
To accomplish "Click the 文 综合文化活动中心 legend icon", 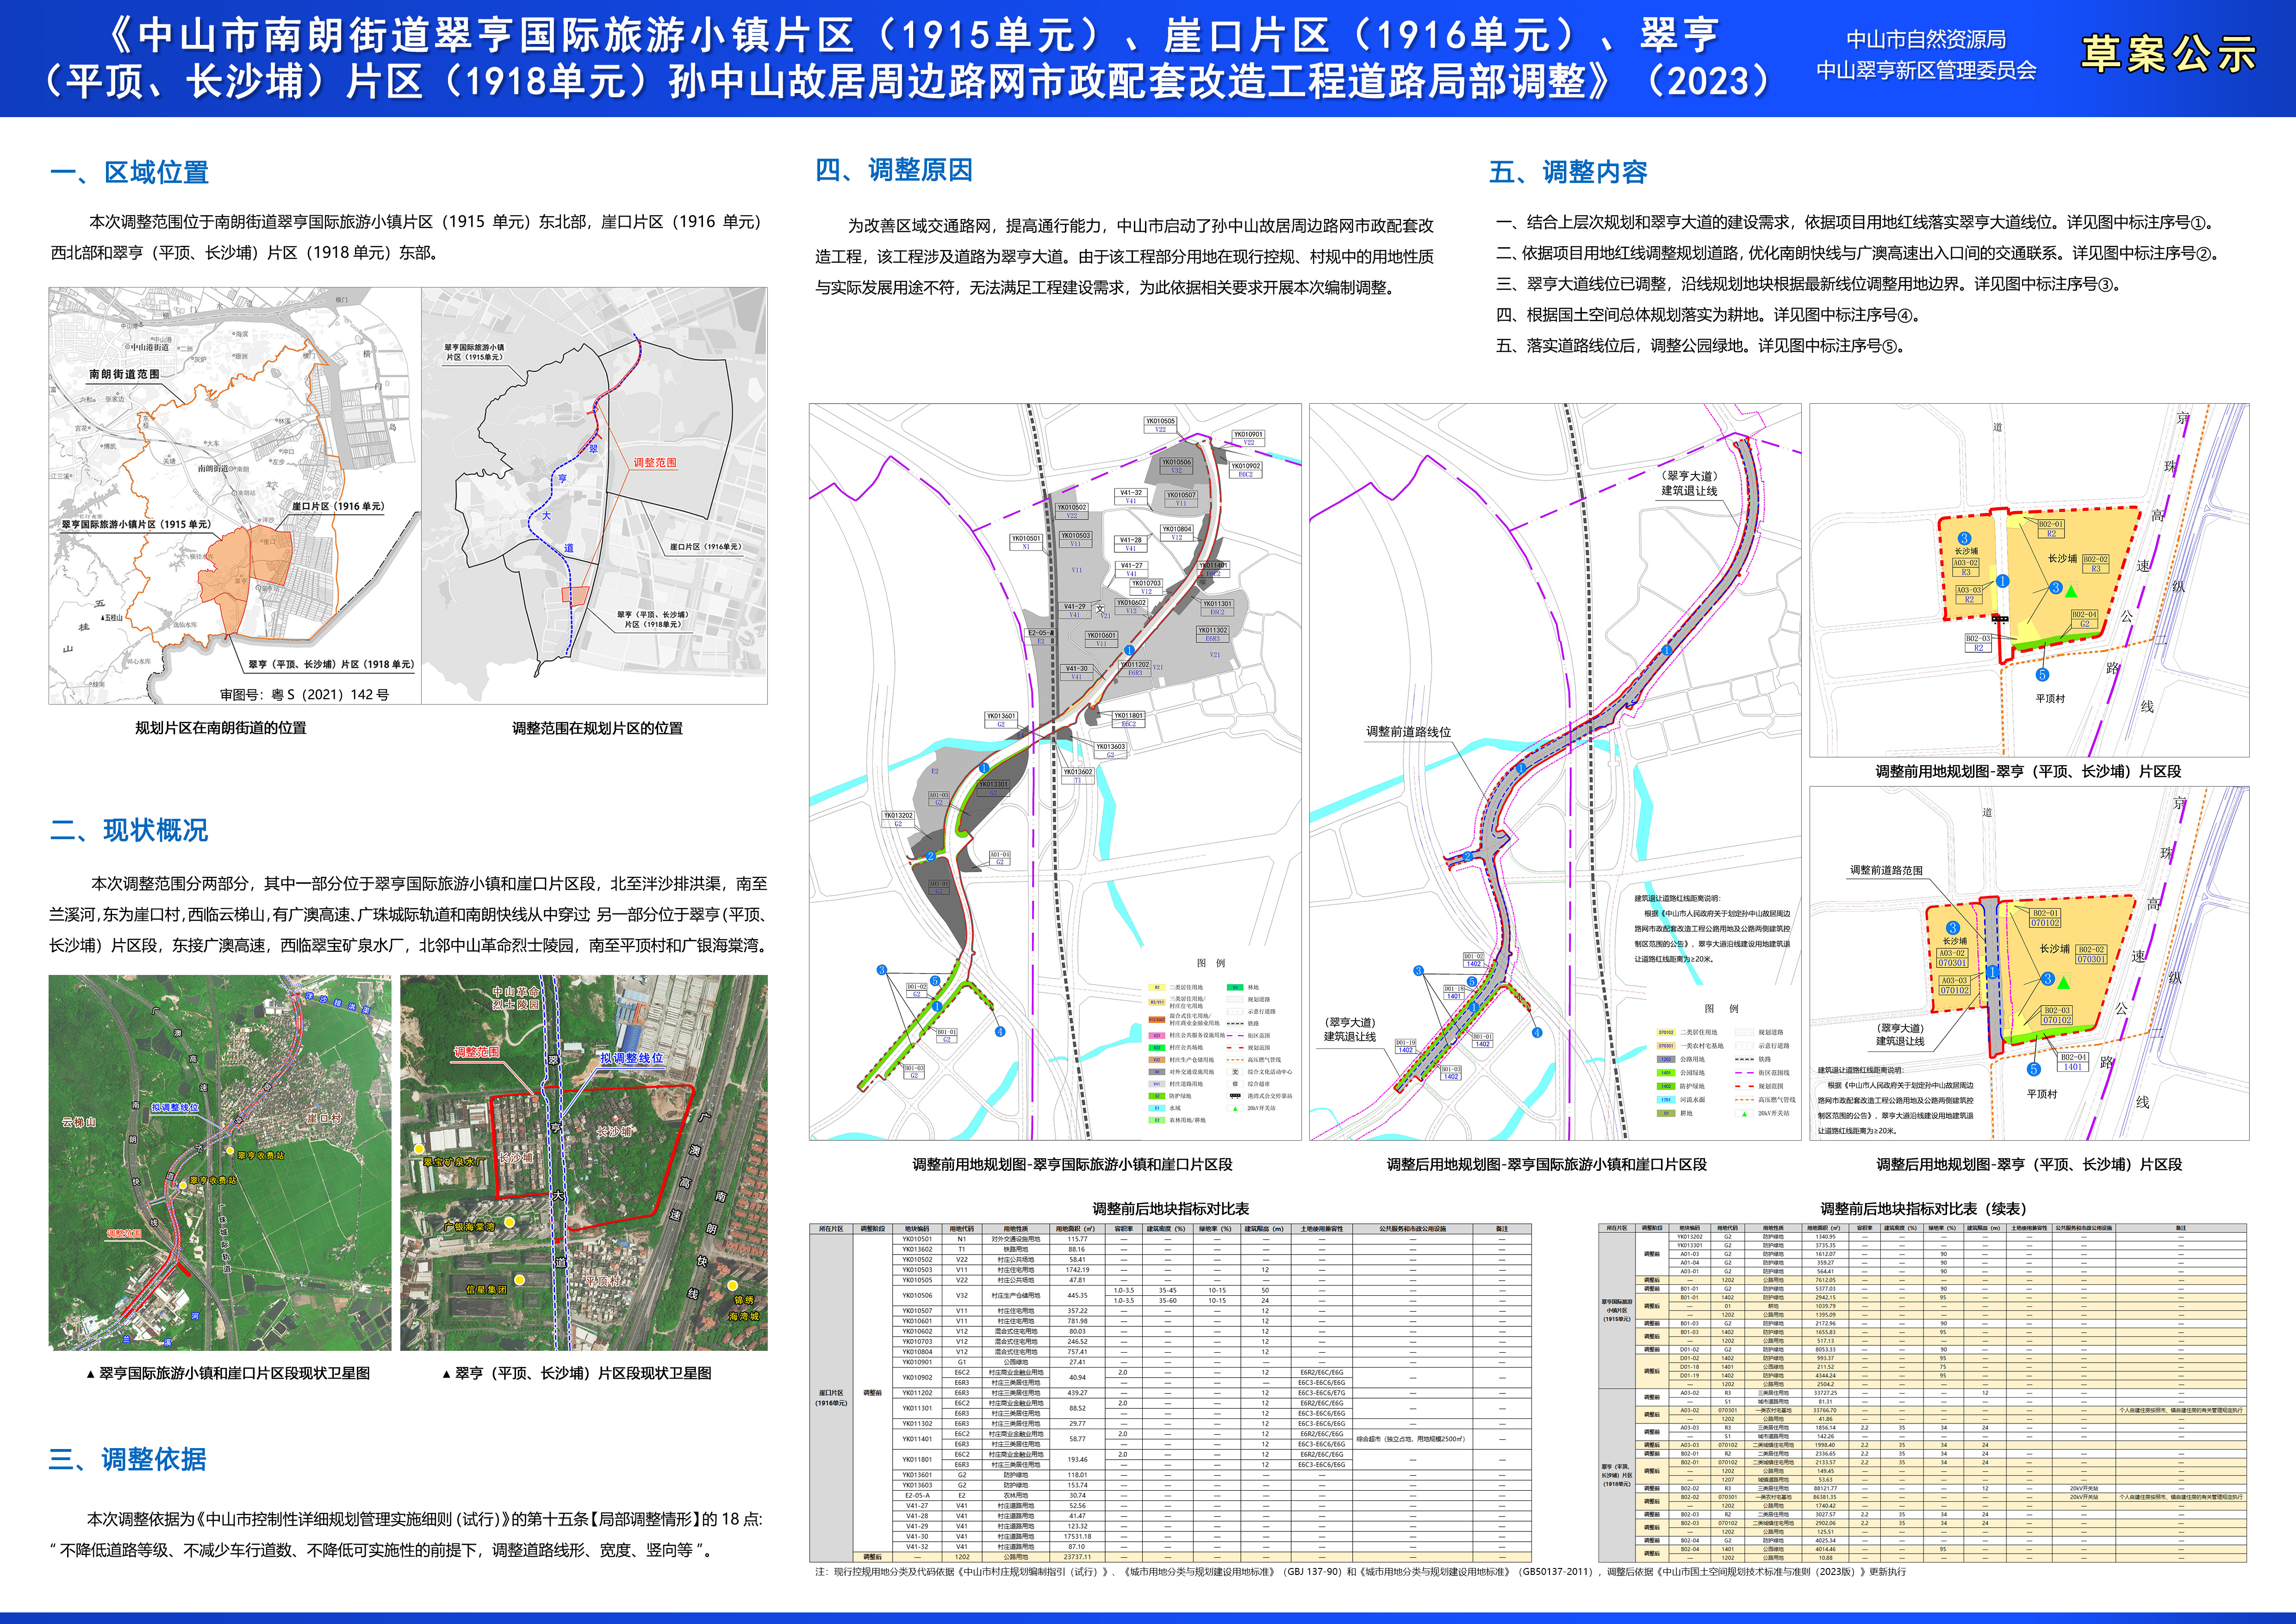I will coord(1235,1072).
